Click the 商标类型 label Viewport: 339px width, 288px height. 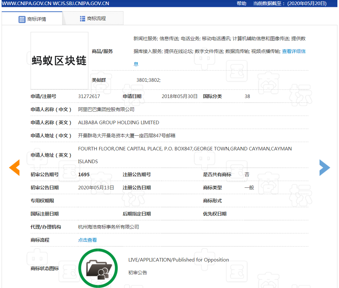(x=212, y=188)
